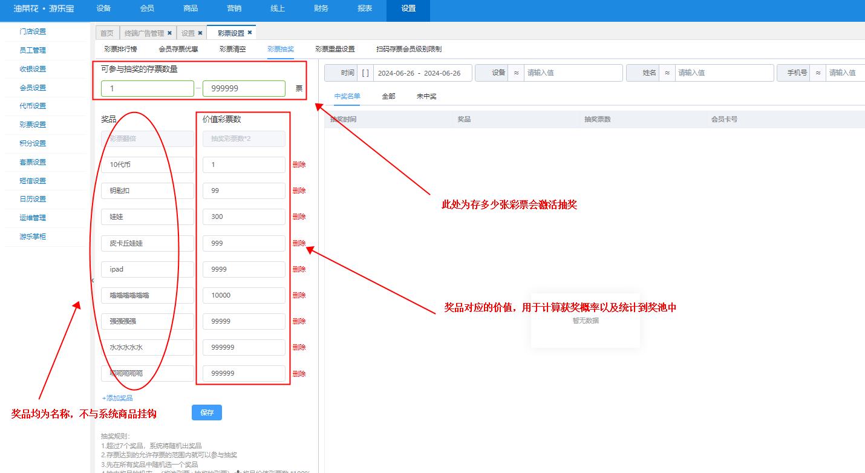Switch to the 扫码存票会员级别限制 sub-tab
The image size is (865, 473).
(409, 49)
